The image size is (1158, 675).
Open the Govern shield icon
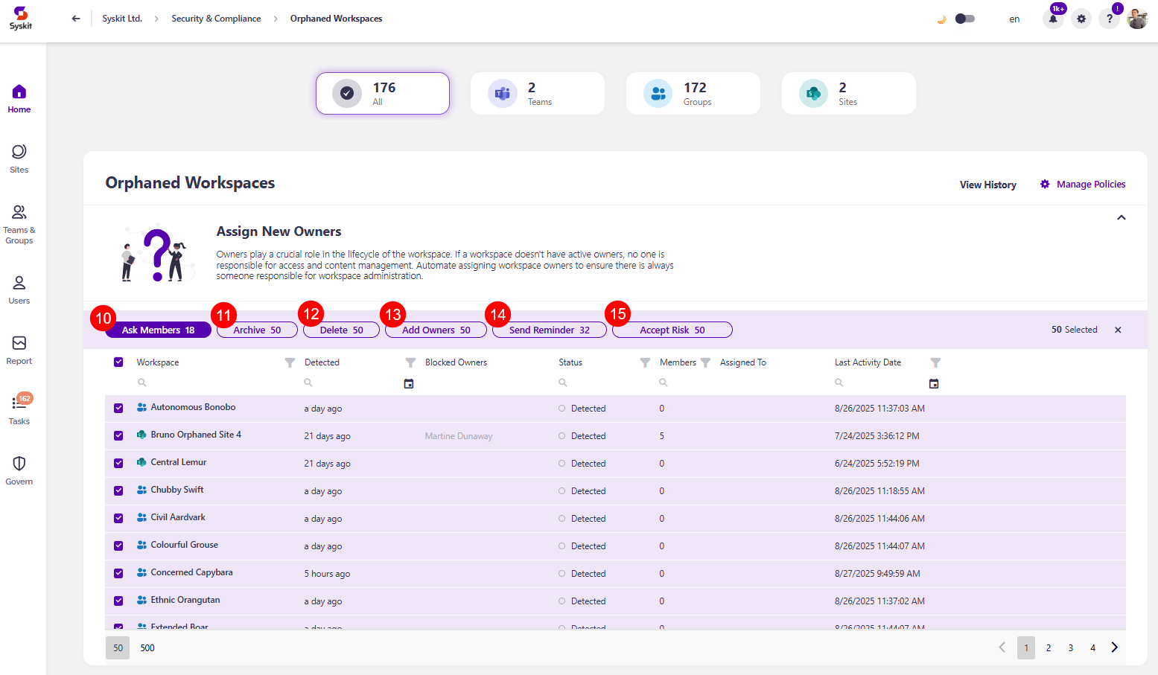pyautogui.click(x=19, y=470)
